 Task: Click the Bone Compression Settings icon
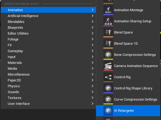(x=108, y=55)
